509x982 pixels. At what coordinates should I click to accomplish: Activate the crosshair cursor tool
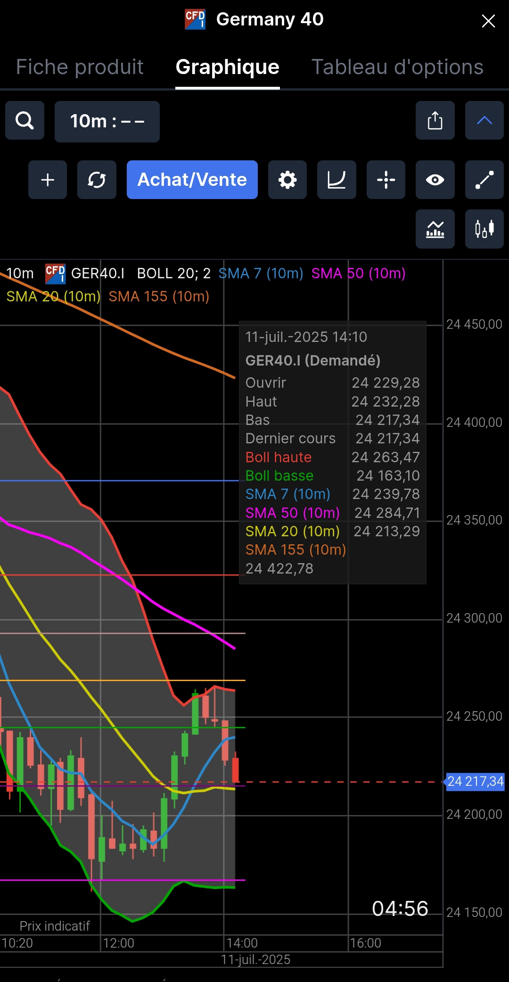pos(386,180)
